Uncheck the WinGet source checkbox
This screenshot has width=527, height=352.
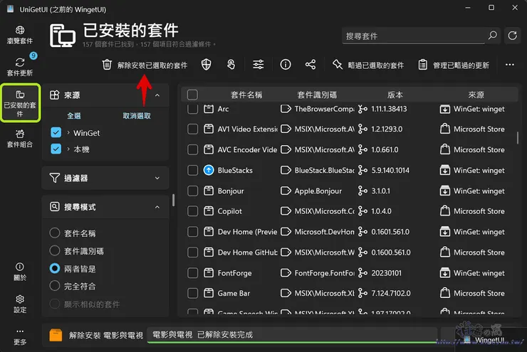(x=56, y=132)
